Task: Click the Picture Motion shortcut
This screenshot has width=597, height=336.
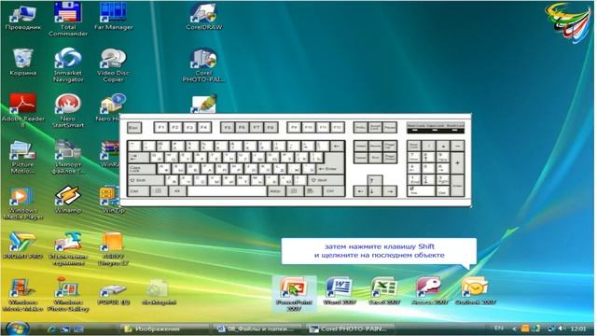Action: (x=22, y=157)
